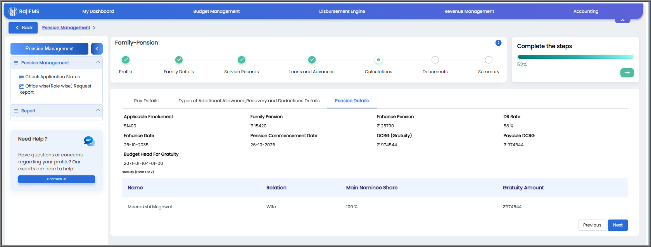Select the Service Records step checkmark
Image resolution: width=651 pixels, height=247 pixels.
pos(242,60)
